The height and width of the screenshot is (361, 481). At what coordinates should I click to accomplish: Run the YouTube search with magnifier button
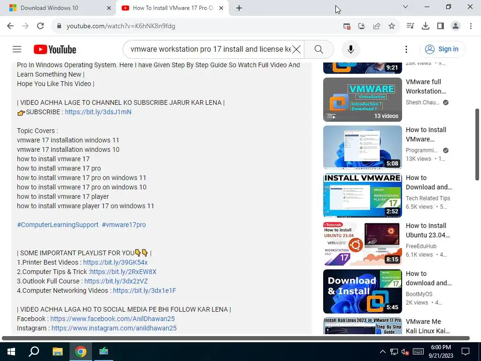click(x=319, y=49)
